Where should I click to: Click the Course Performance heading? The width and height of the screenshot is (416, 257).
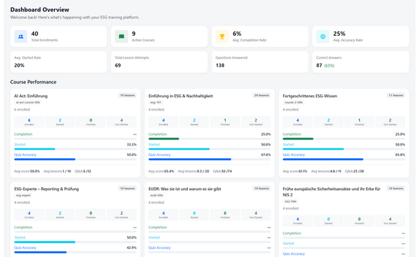coord(33,82)
